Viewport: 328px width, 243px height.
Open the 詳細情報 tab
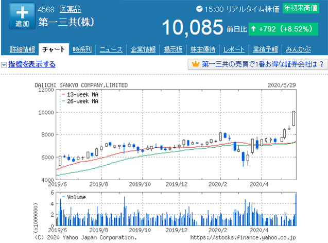22,49
